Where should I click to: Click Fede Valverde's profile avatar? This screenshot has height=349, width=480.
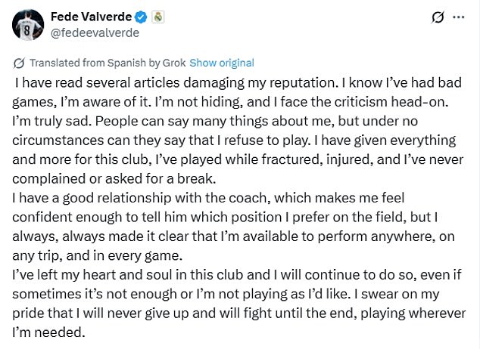pos(26,25)
